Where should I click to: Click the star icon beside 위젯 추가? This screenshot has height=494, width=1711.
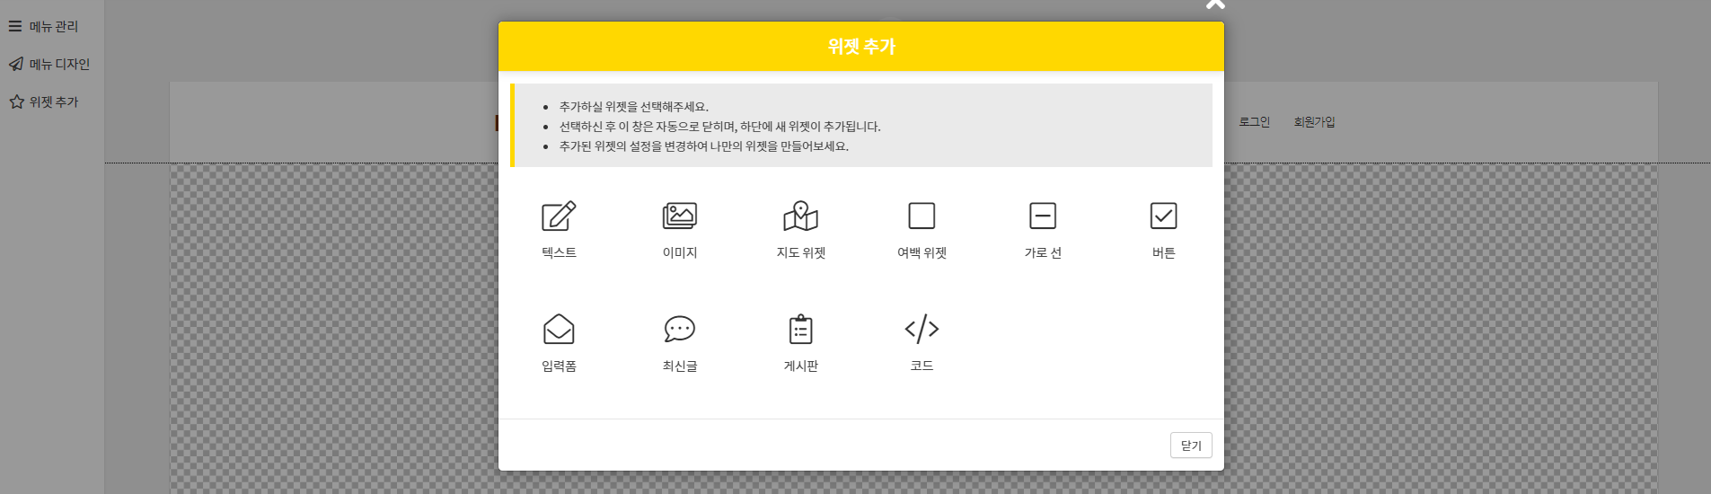point(16,101)
